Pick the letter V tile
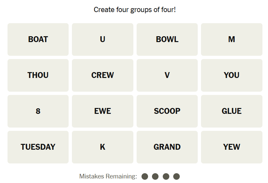This screenshot has height=183, width=268. [167, 75]
